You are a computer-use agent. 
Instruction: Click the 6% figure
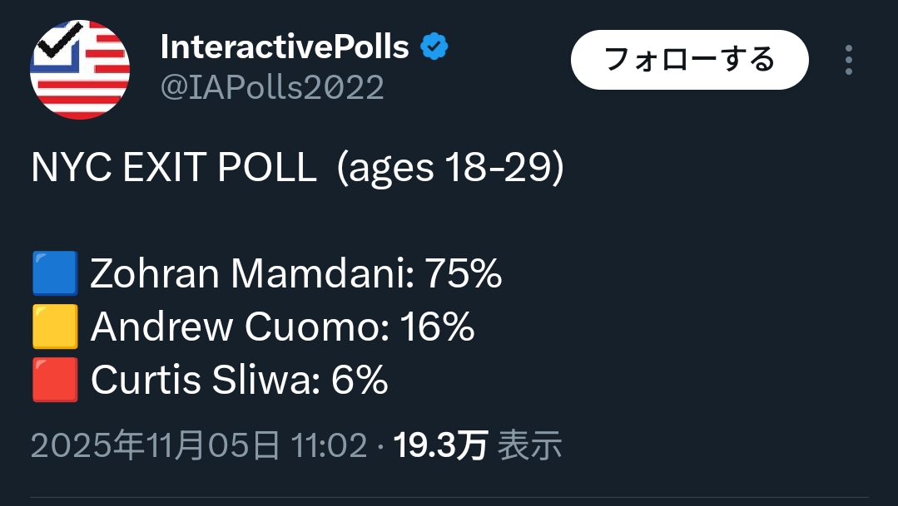click(360, 381)
